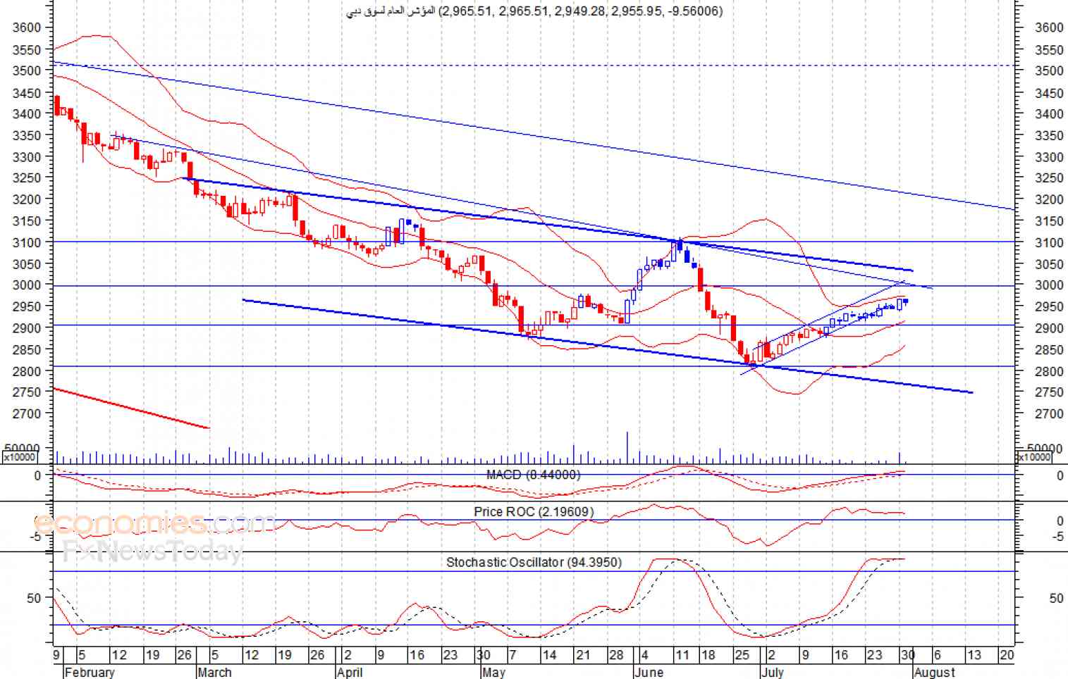The image size is (1068, 679).
Task: Click the 3400 value on left price axis
Action: [27, 113]
